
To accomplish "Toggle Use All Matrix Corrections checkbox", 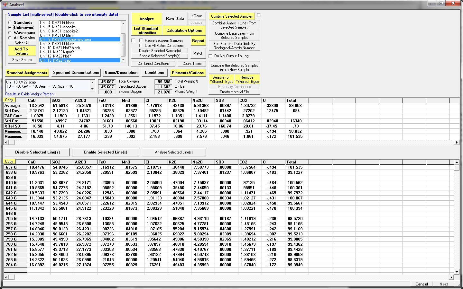I will tap(141, 46).
